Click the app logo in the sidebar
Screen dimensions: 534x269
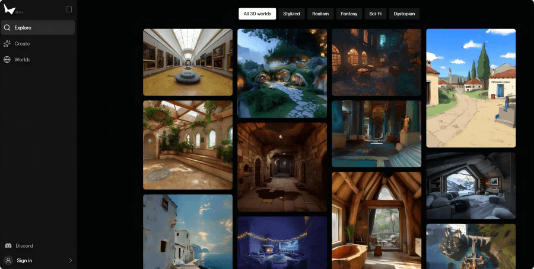[9, 9]
